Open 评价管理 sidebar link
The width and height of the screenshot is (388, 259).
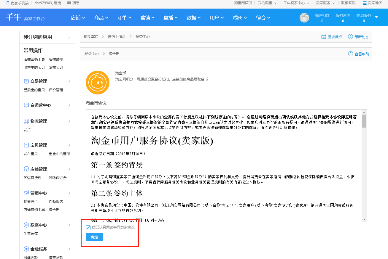tap(56, 90)
